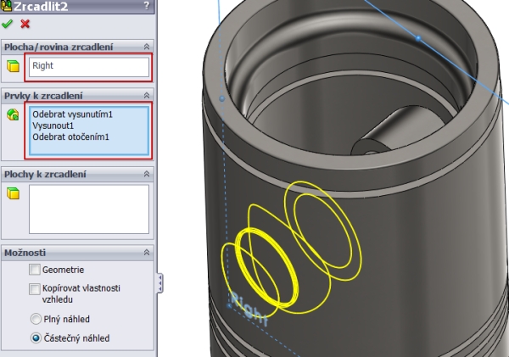Collapse the Možnosti section
This screenshot has width=509, height=357.
[146, 254]
